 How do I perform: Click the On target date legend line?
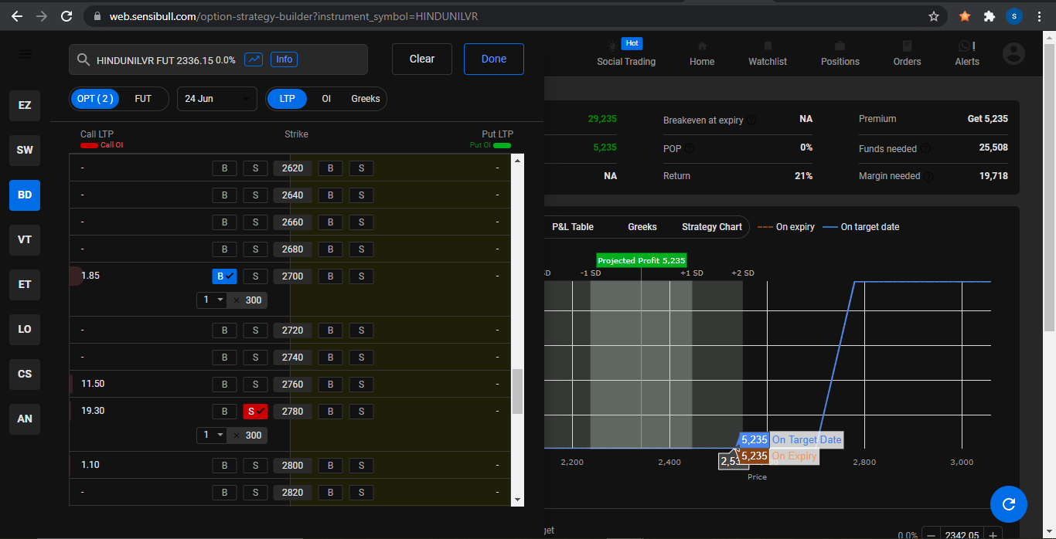point(860,227)
